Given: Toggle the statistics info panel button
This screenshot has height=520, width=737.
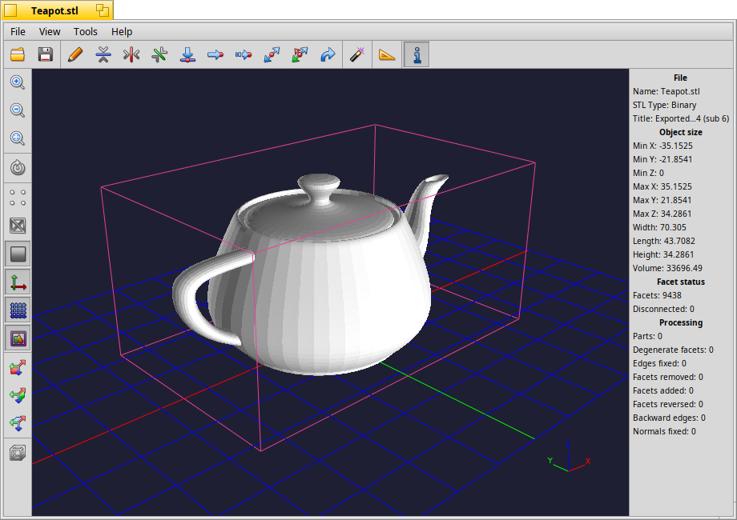Looking at the screenshot, I should point(417,54).
